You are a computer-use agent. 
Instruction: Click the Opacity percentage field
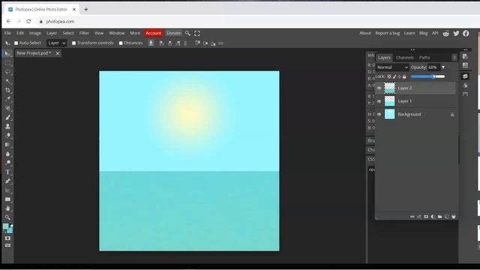433,67
